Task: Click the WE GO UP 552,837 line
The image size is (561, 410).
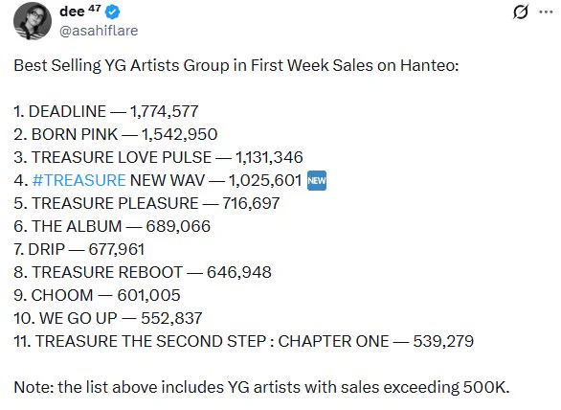Action: pyautogui.click(x=108, y=318)
